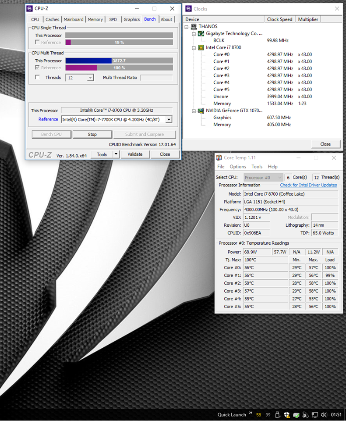Click the blue Reference link in CPU-Z
Viewport: 346px width, 421px height.
click(48, 119)
